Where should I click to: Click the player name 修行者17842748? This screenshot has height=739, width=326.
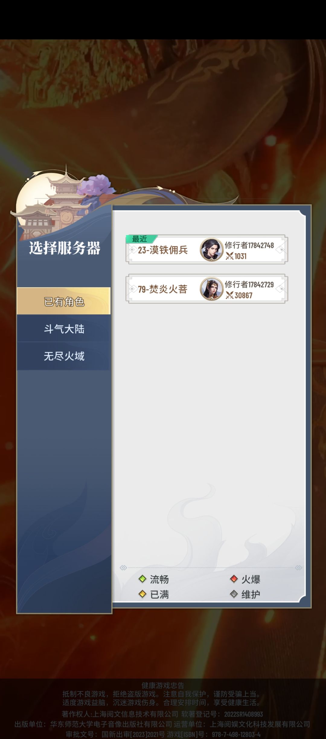click(x=249, y=245)
